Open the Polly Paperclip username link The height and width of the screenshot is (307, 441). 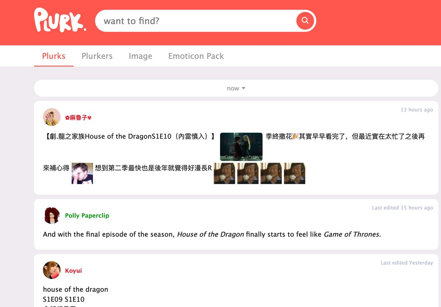click(87, 216)
